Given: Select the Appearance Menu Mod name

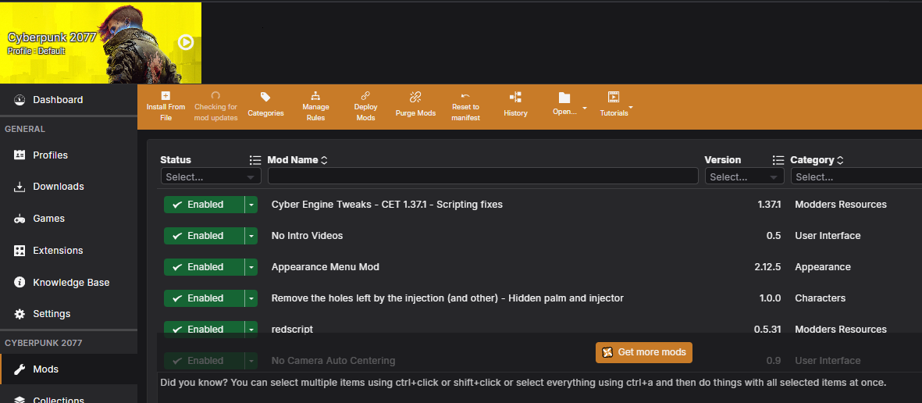Looking at the screenshot, I should coord(326,267).
